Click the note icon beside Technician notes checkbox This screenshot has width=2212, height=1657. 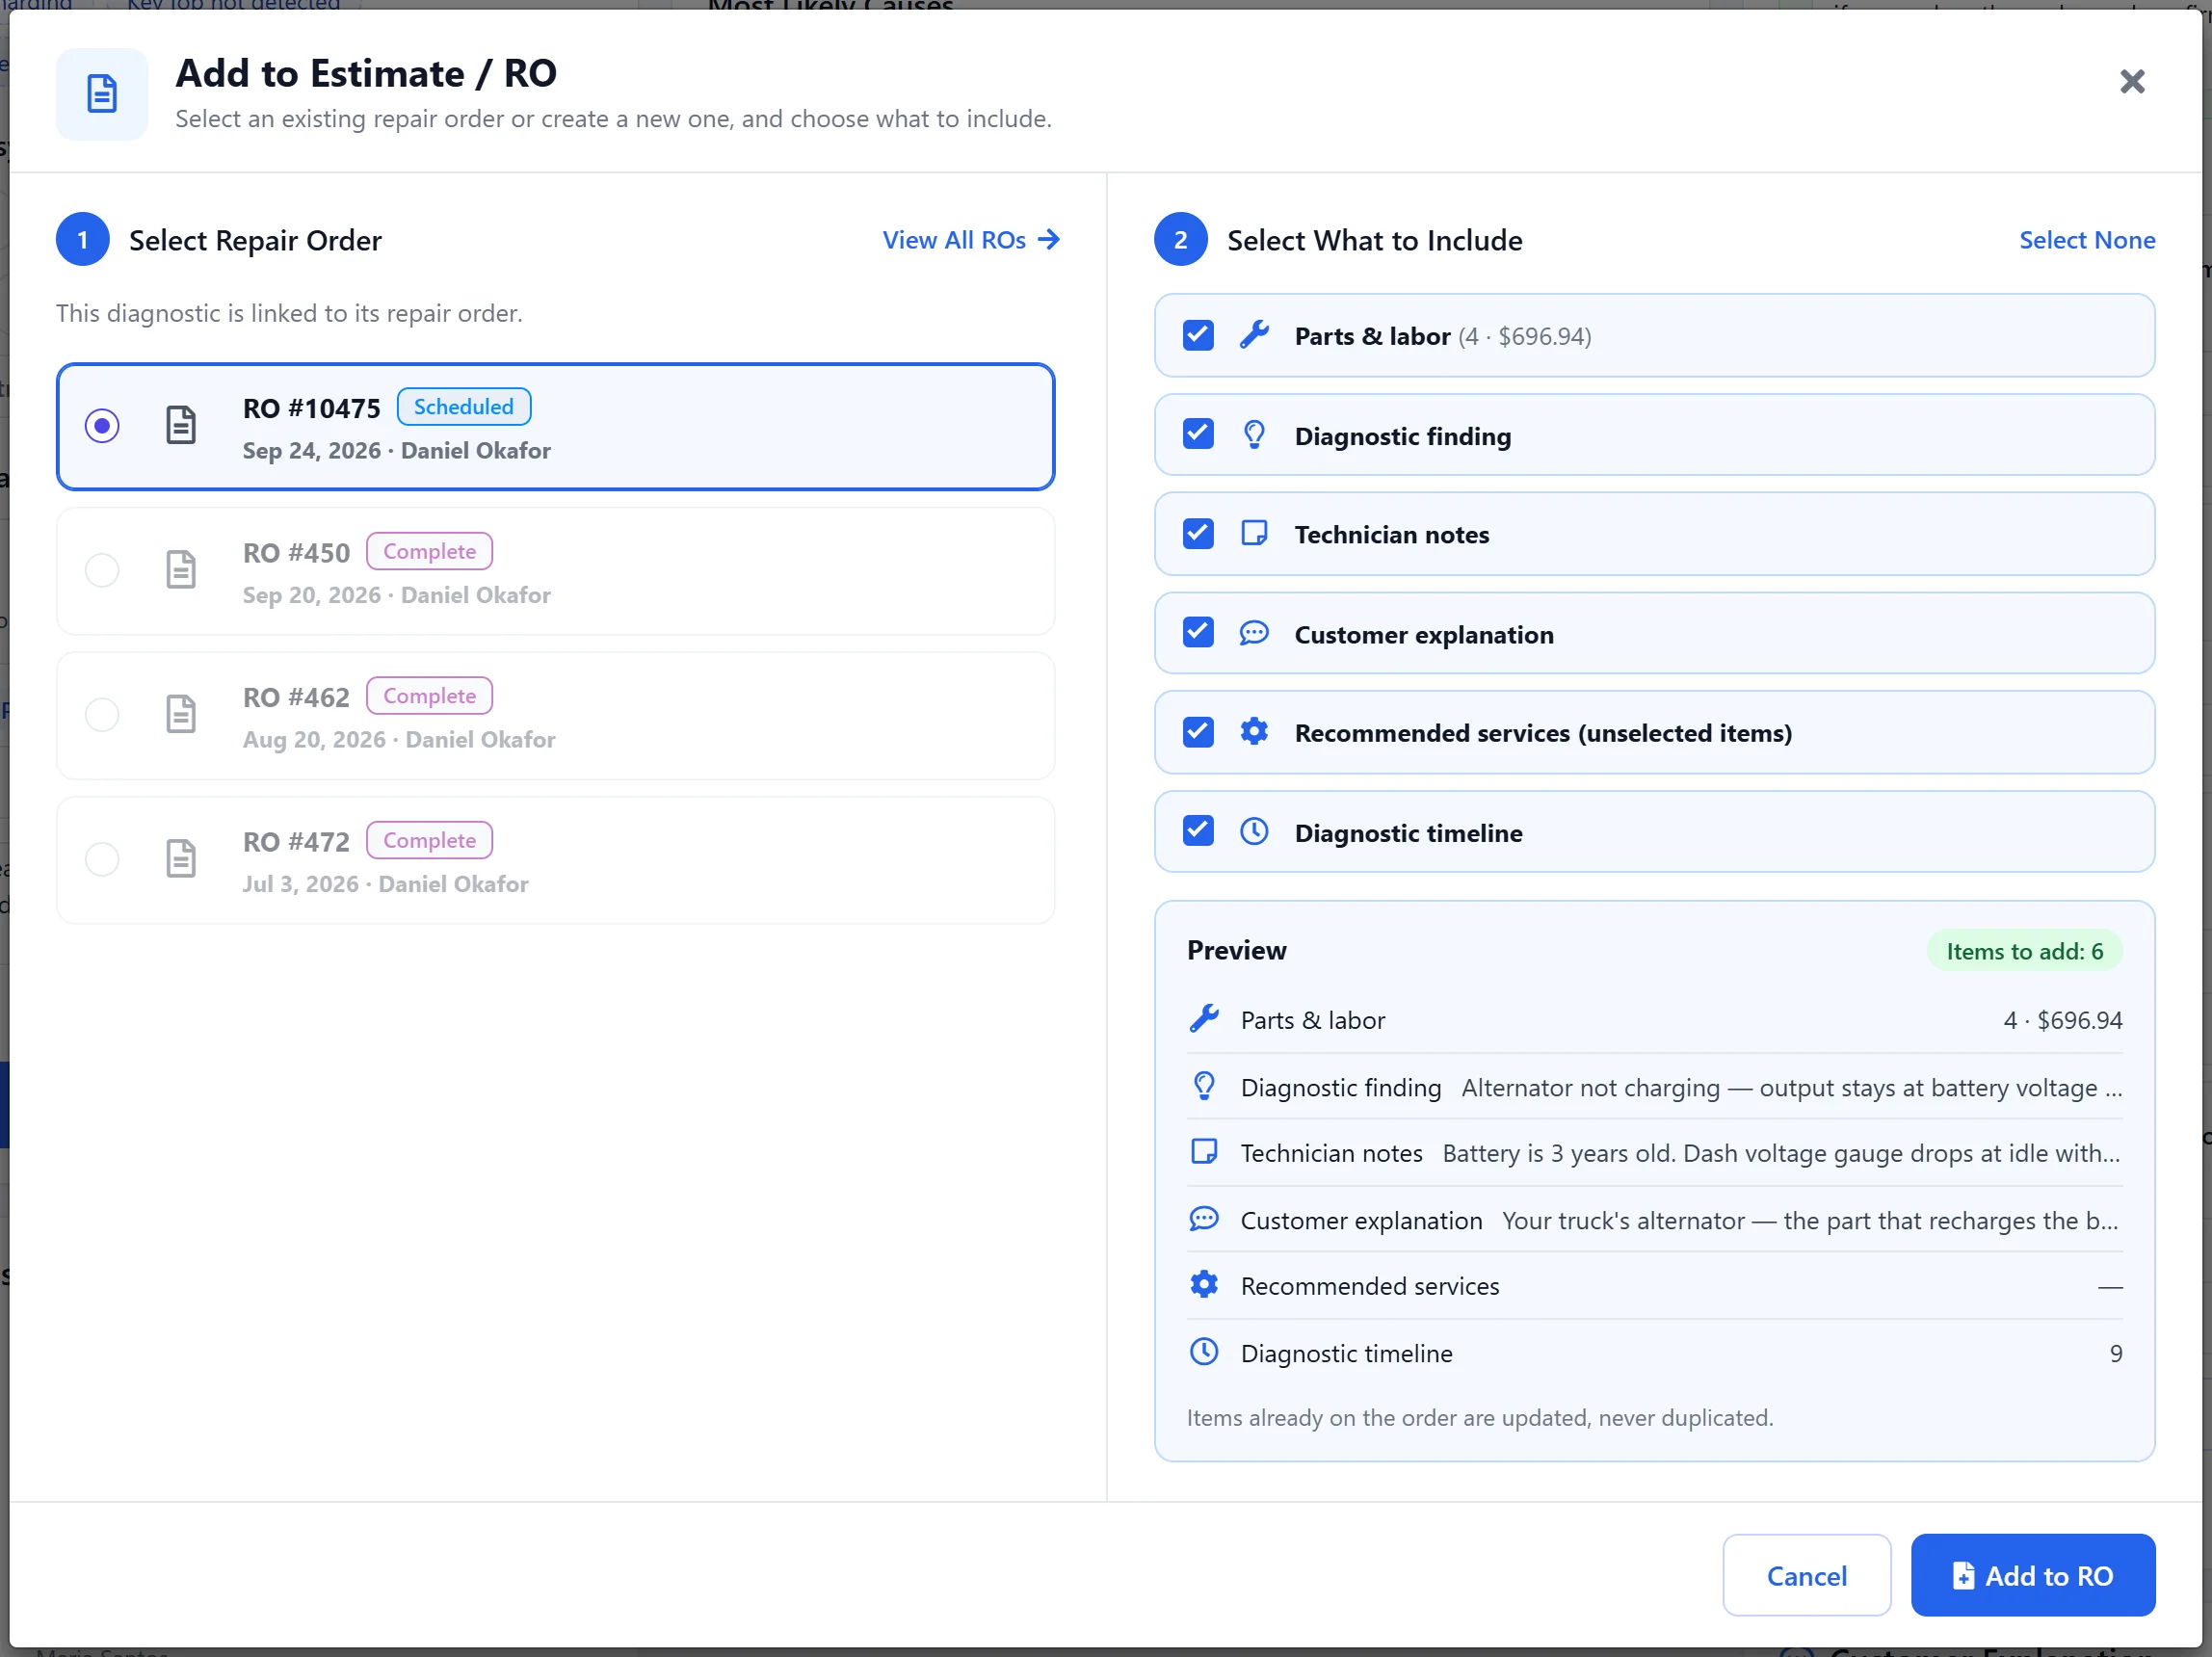click(x=1254, y=533)
